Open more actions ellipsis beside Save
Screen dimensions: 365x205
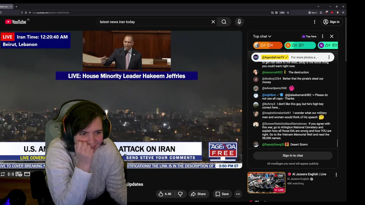pyautogui.click(x=238, y=194)
